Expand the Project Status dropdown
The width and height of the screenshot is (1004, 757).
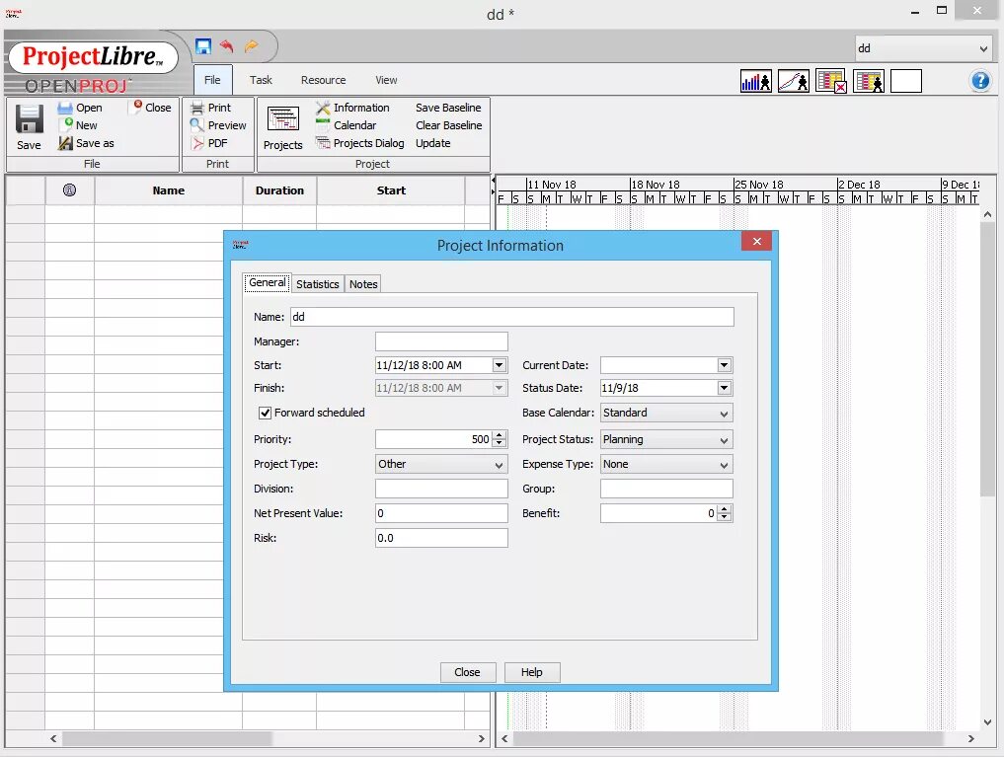(666, 439)
